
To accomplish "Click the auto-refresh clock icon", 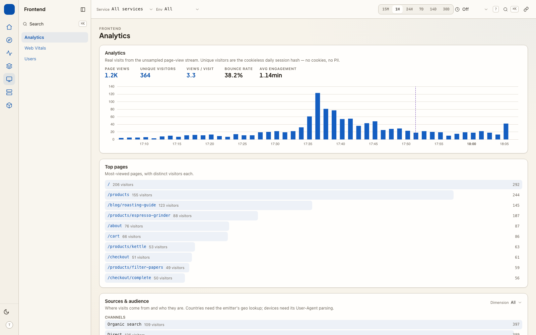I will (457, 9).
